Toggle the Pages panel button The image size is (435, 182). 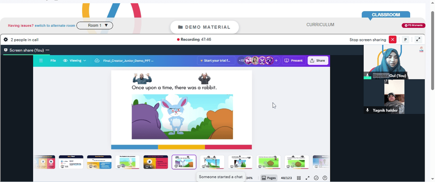(269, 178)
